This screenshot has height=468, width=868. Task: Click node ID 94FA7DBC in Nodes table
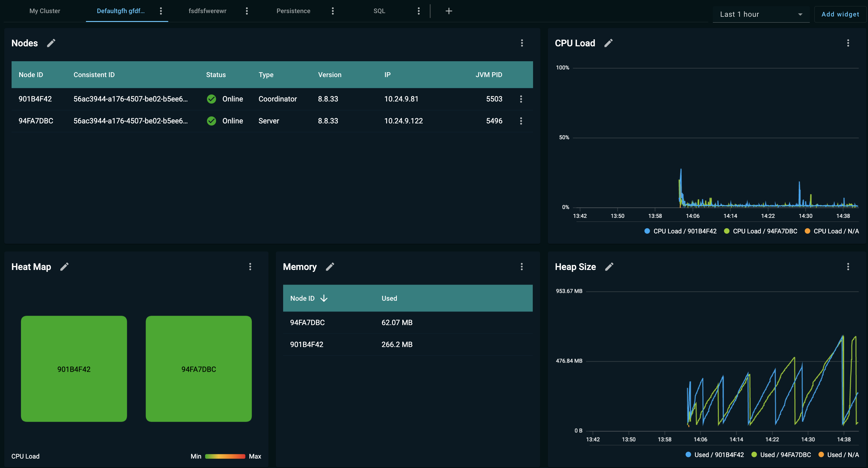click(x=36, y=121)
